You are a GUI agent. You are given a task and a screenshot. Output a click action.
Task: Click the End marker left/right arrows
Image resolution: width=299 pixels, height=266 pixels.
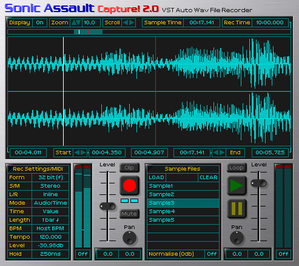(x=219, y=152)
